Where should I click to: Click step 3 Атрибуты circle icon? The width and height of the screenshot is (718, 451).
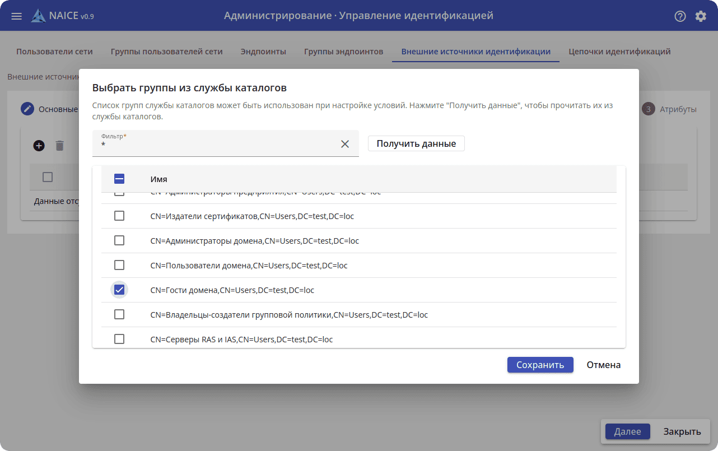649,109
